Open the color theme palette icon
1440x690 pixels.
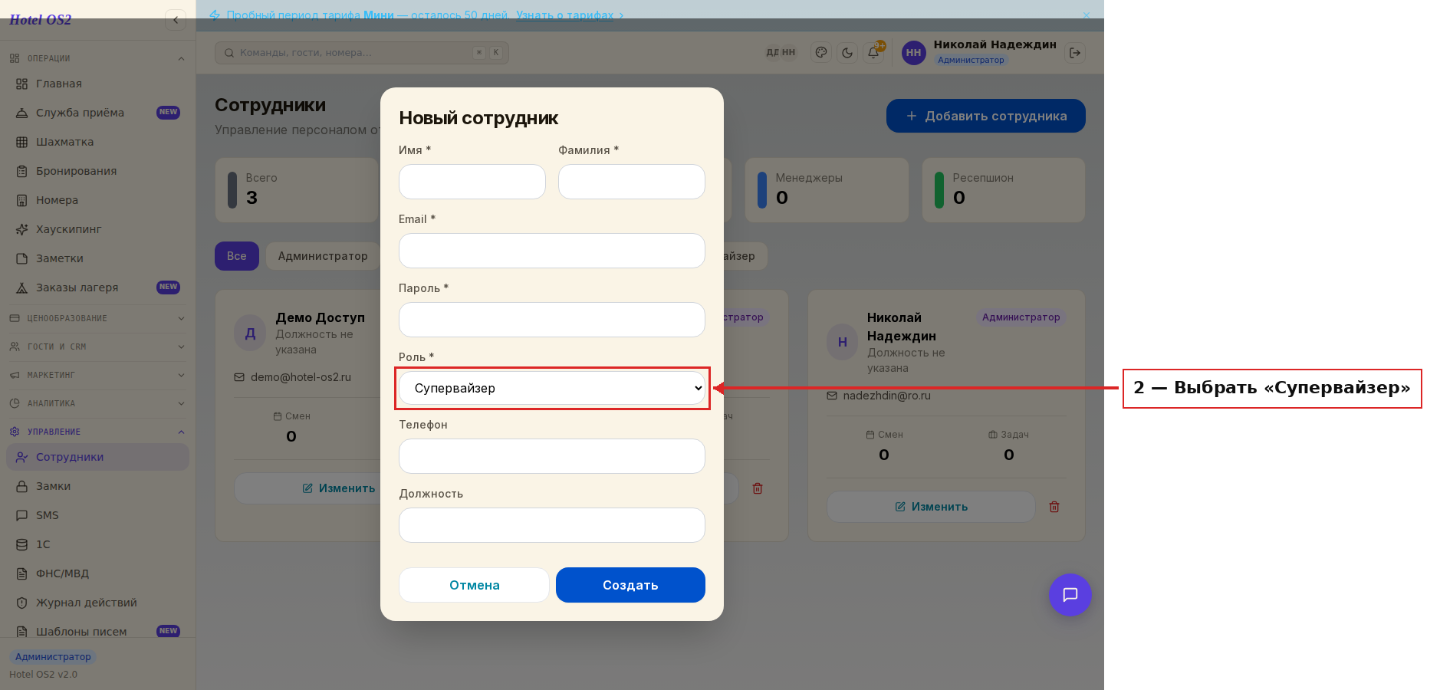click(821, 53)
